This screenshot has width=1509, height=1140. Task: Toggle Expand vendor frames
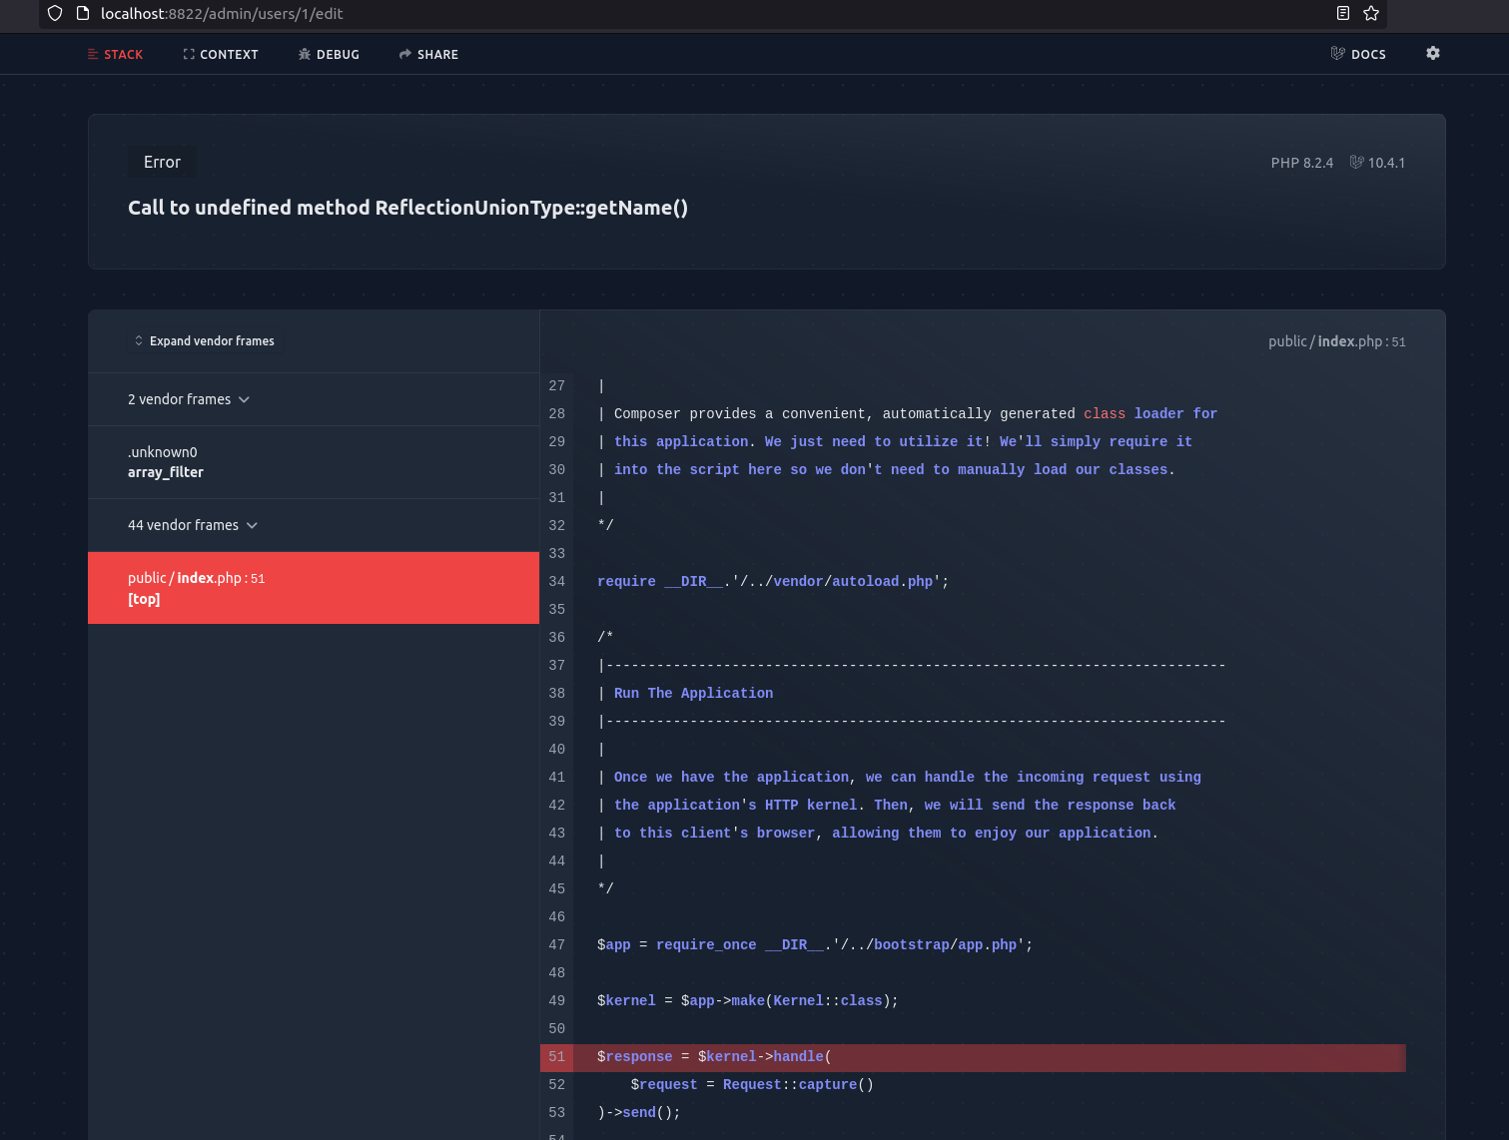(205, 340)
